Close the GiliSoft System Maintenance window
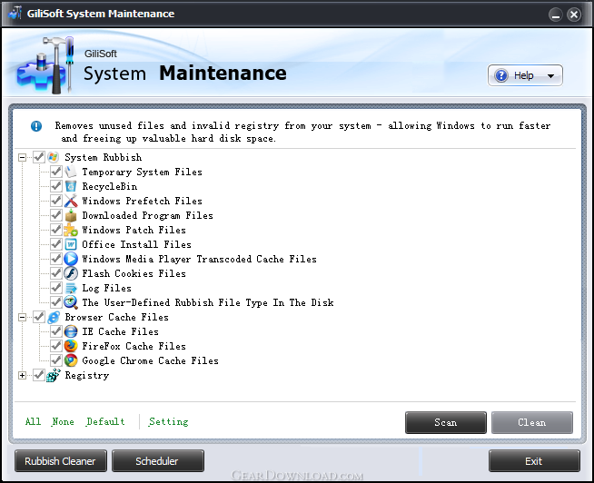 tap(574, 15)
